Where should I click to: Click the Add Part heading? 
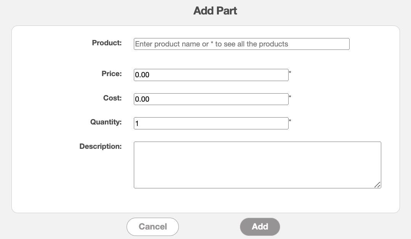tap(215, 11)
